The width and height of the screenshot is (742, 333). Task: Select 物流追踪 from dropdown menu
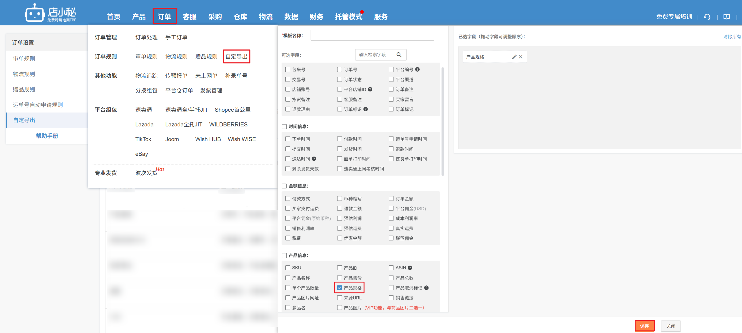[x=146, y=76]
